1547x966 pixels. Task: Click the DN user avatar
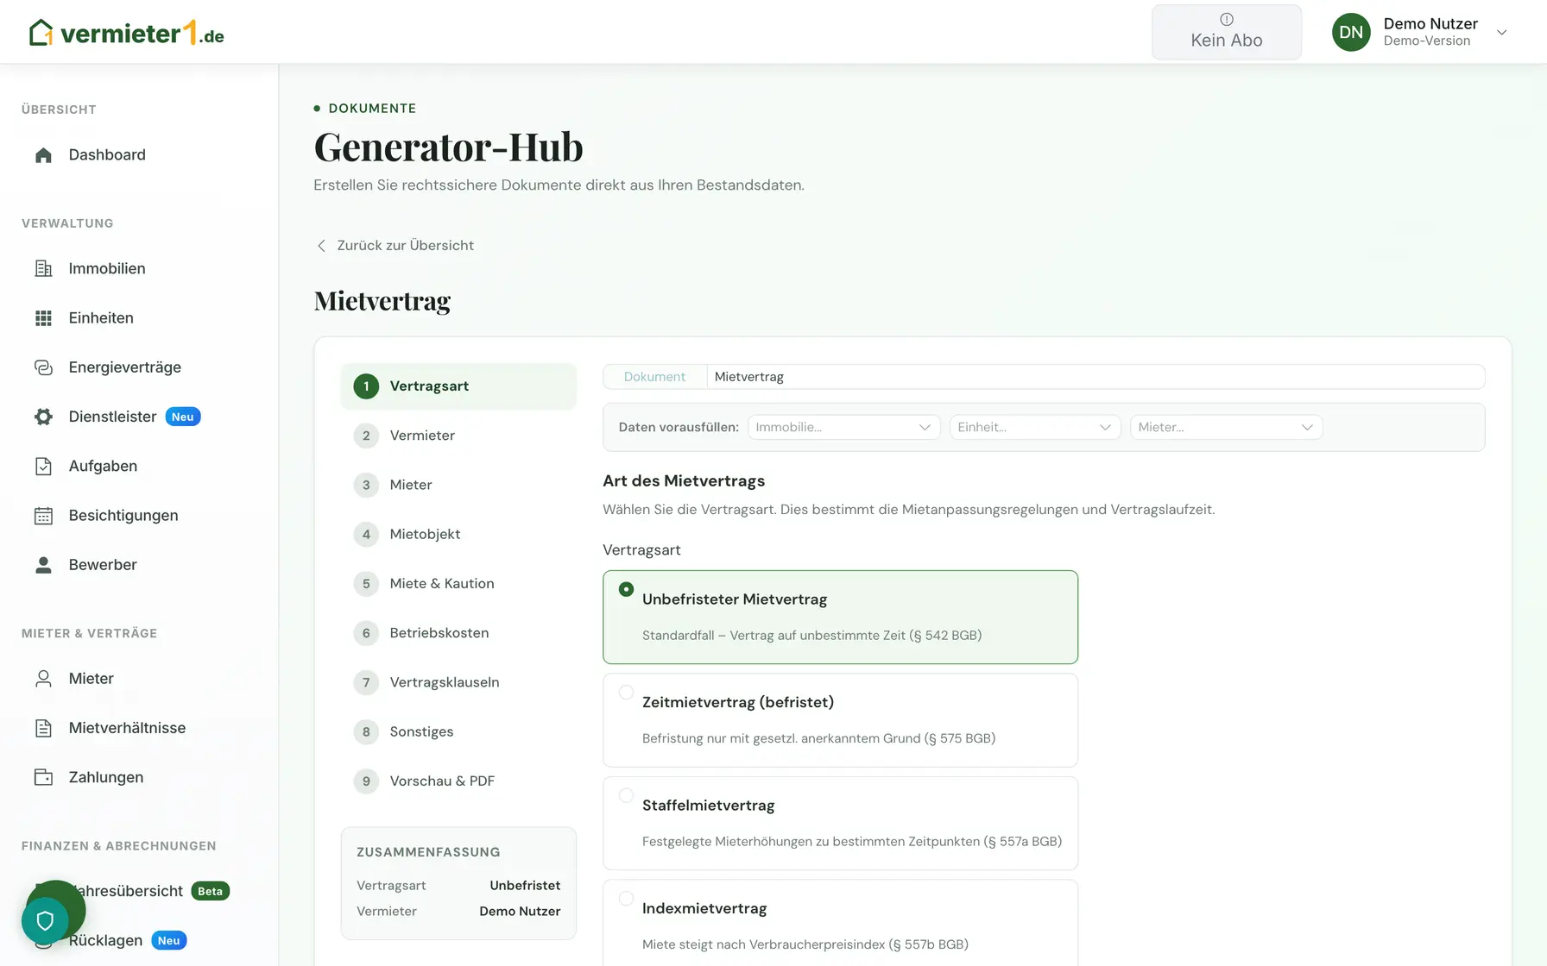tap(1351, 32)
